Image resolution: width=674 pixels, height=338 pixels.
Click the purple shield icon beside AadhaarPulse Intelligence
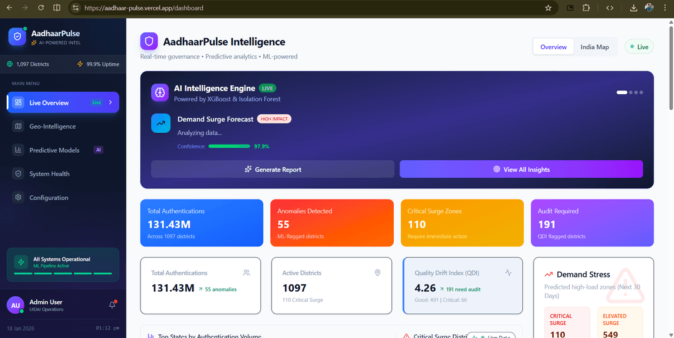[x=149, y=41]
